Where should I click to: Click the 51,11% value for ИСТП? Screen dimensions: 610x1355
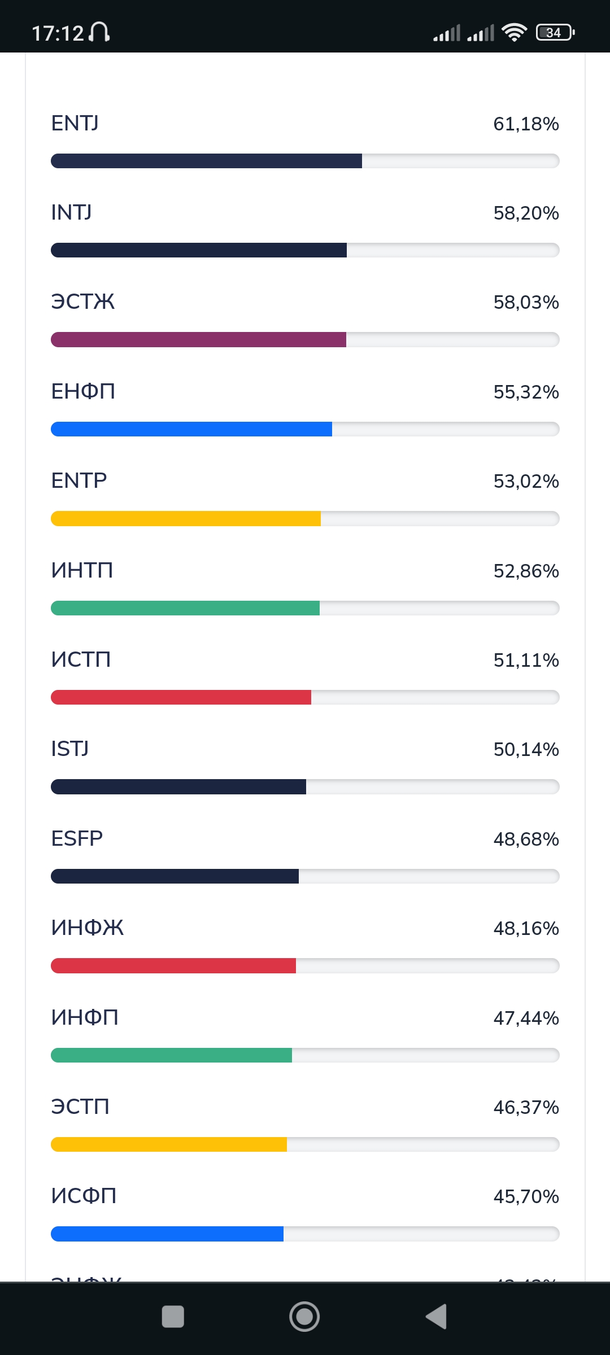pyautogui.click(x=526, y=660)
